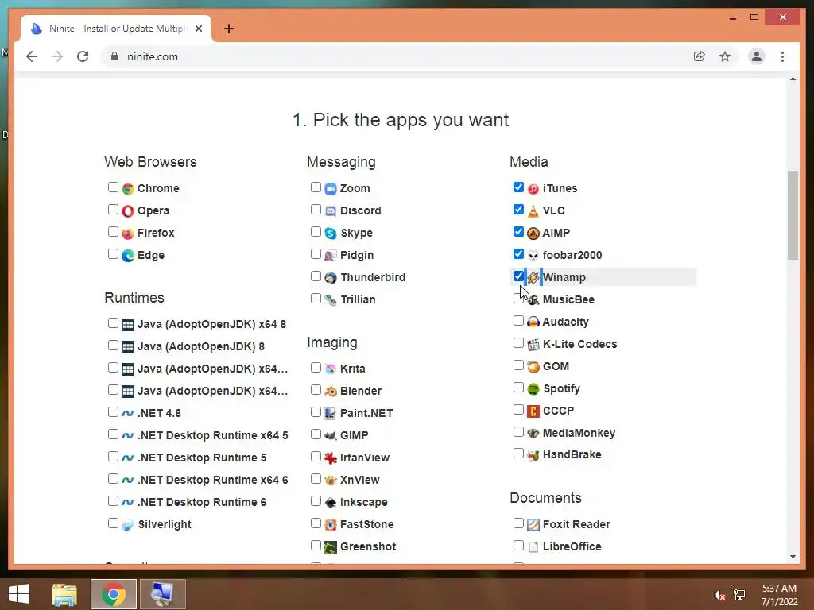Click the .NET Desktop Runtime x64 6 label
The image size is (814, 610).
tap(212, 481)
